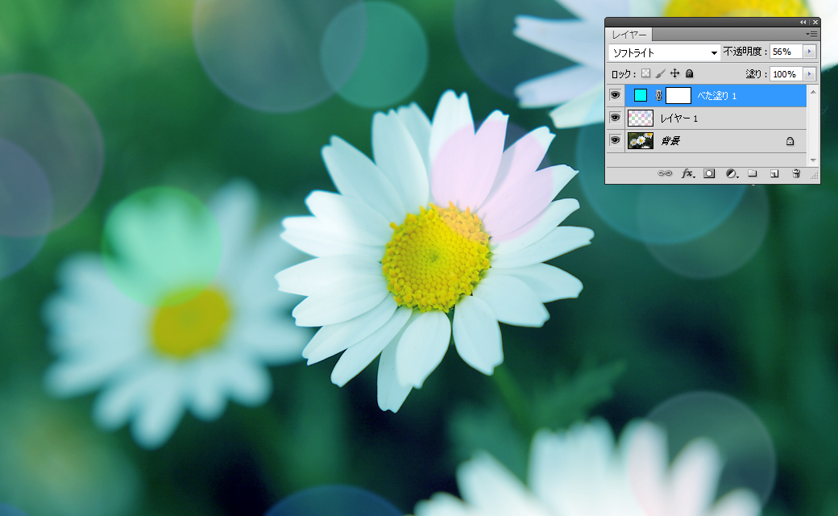Click the 56% opacity field

pos(786,52)
